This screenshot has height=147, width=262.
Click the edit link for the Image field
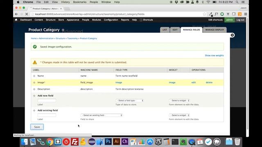194,82
